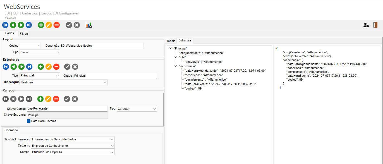Select "dataHoraAgendamento" tree row
383x164 pixels.
pos(225,71)
